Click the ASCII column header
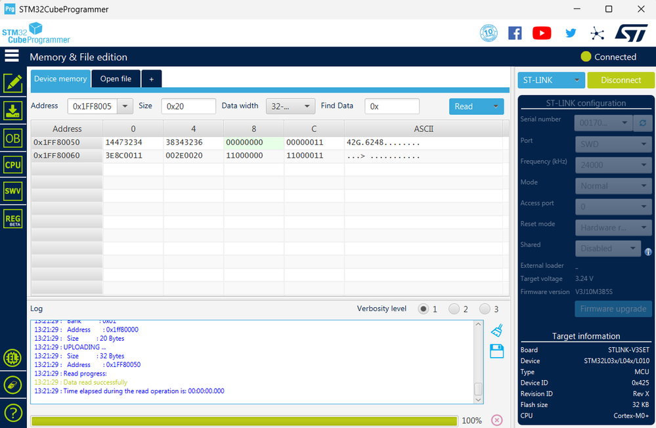656x428 pixels. (x=424, y=129)
